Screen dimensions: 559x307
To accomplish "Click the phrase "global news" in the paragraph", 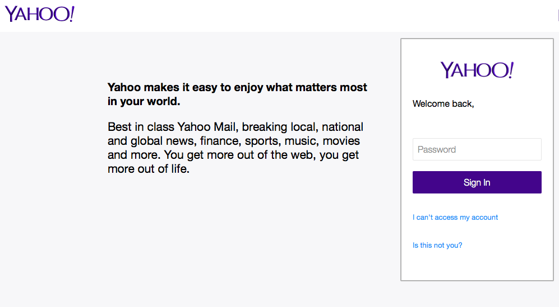I will click(x=163, y=141).
